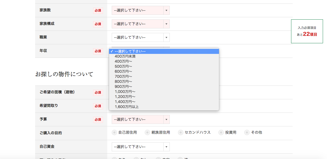Open the 家族数 dropdown

(x=140, y=10)
